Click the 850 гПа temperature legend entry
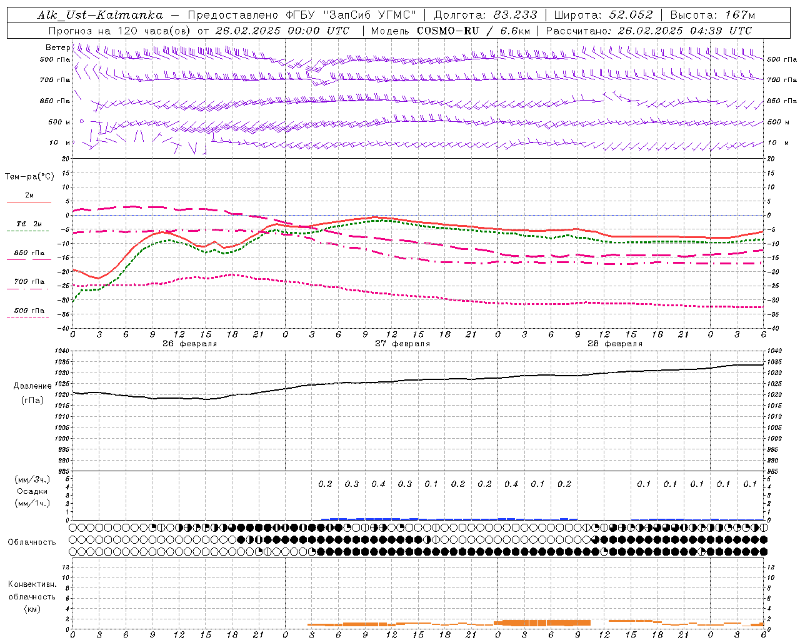The height and width of the screenshot is (640, 800). pyautogui.click(x=29, y=253)
